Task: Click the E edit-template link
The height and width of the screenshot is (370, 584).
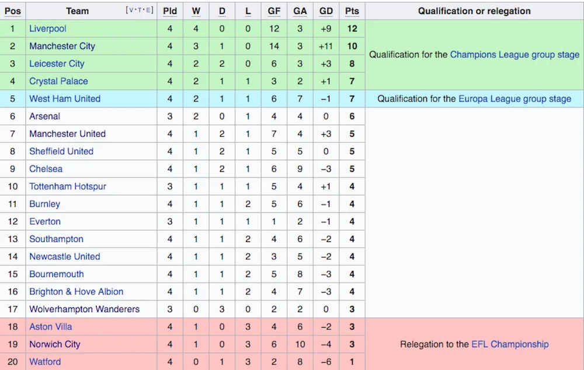Action: [148, 10]
